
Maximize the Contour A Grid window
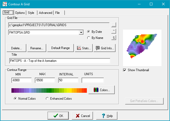click(151, 4)
